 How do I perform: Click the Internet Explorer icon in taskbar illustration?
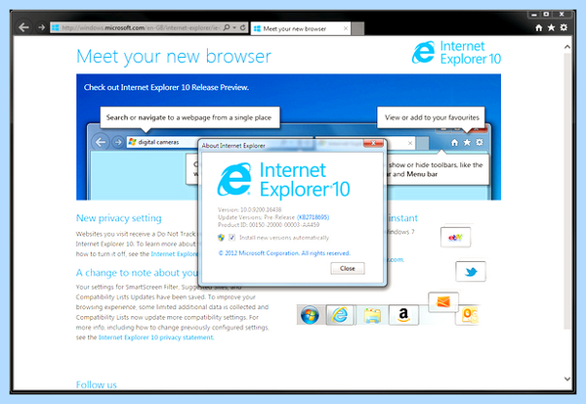pyautogui.click(x=340, y=315)
